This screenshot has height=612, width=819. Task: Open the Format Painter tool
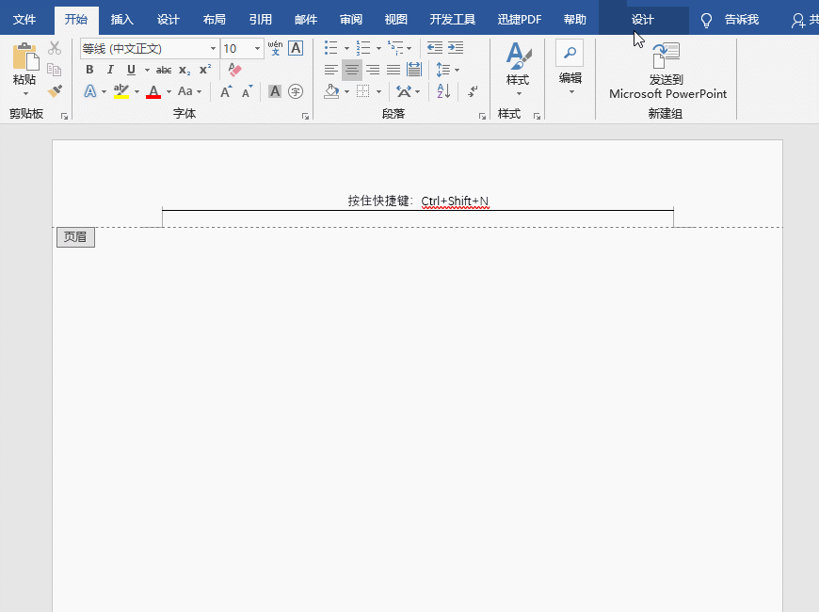tap(55, 91)
